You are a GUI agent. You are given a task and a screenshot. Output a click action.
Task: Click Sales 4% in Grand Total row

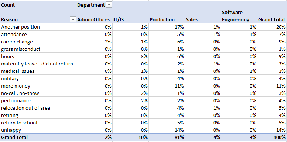pyautogui.click(x=203, y=137)
